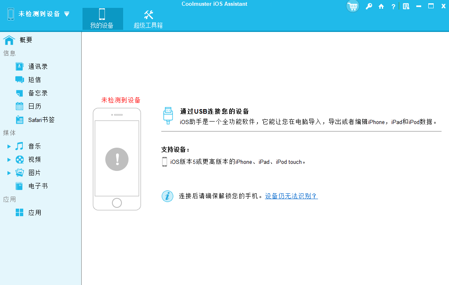Expand the 视频 video tree arrow

point(9,160)
